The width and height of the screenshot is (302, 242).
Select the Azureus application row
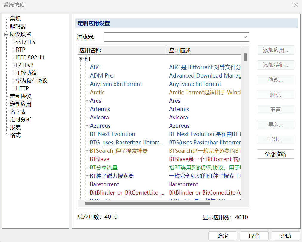(100, 126)
